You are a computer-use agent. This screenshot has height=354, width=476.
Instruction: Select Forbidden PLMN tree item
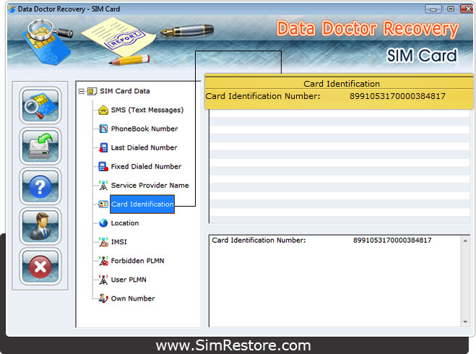(x=137, y=261)
